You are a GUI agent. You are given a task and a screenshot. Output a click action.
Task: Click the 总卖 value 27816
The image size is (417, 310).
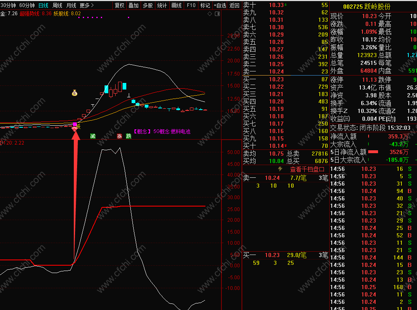[x=320, y=154]
